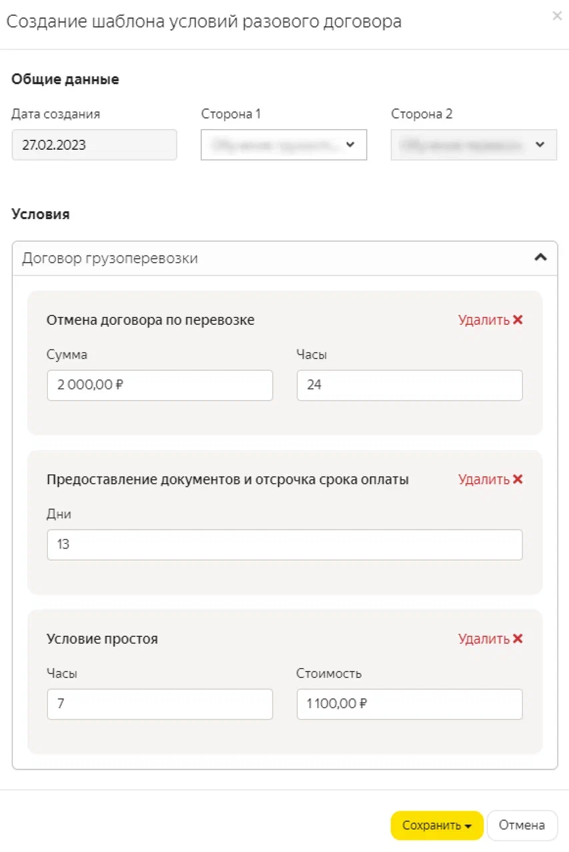This screenshot has height=852, width=569.
Task: Delete the Условие простоя condition
Action: 490,639
